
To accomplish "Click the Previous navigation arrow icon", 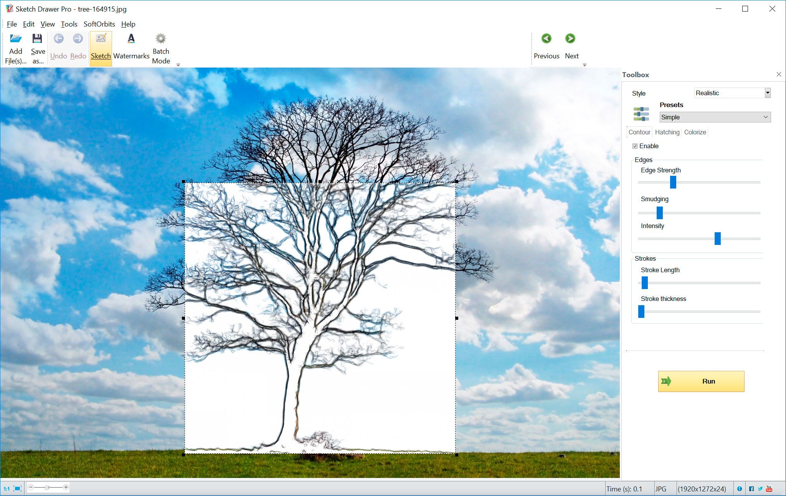I will tap(545, 39).
